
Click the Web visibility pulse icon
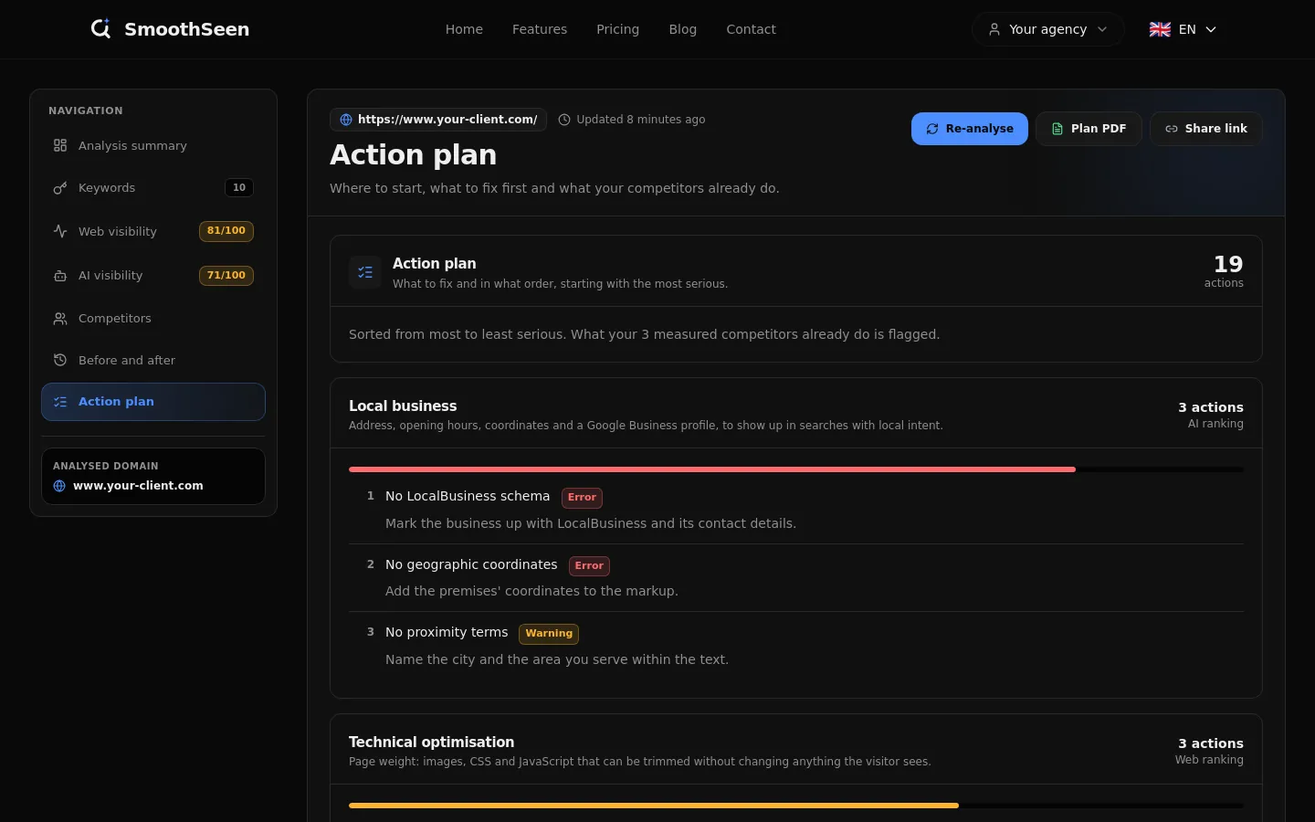pyautogui.click(x=60, y=231)
